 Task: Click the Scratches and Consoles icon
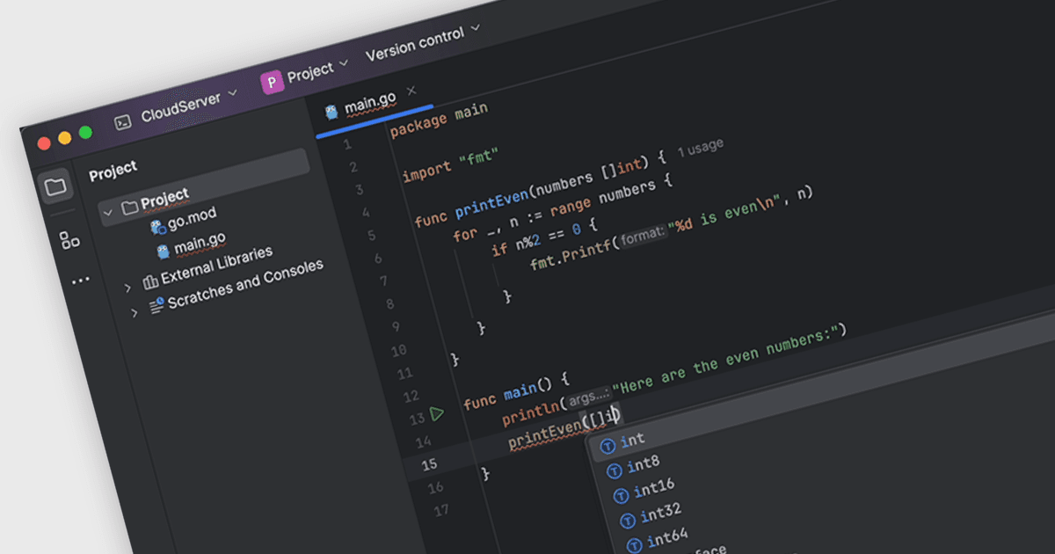(156, 306)
